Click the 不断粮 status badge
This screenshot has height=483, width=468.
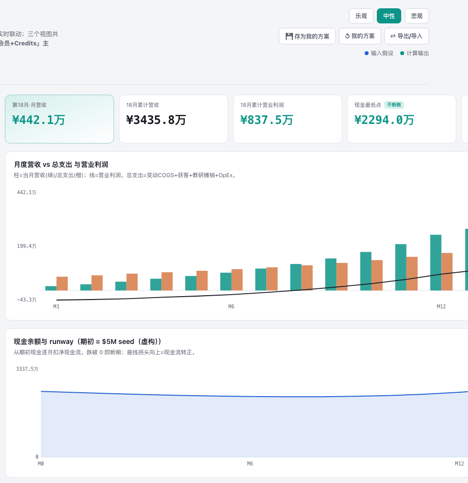tap(394, 105)
